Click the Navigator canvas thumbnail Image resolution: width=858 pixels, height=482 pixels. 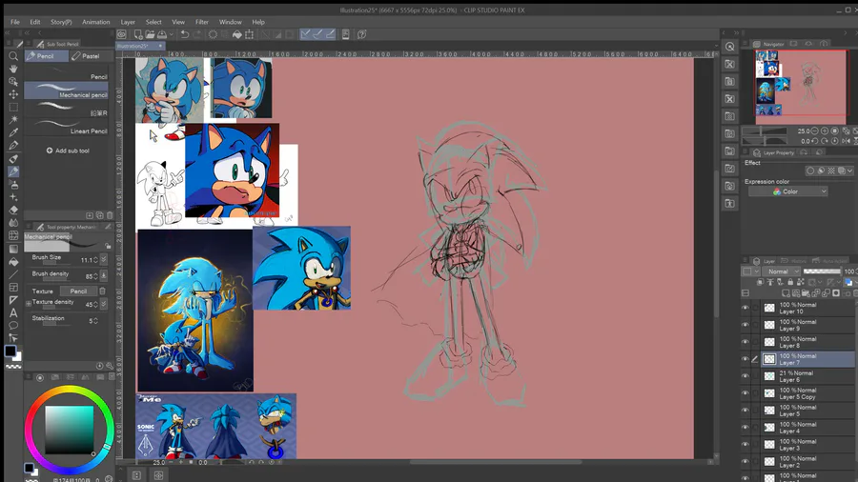pyautogui.click(x=801, y=87)
